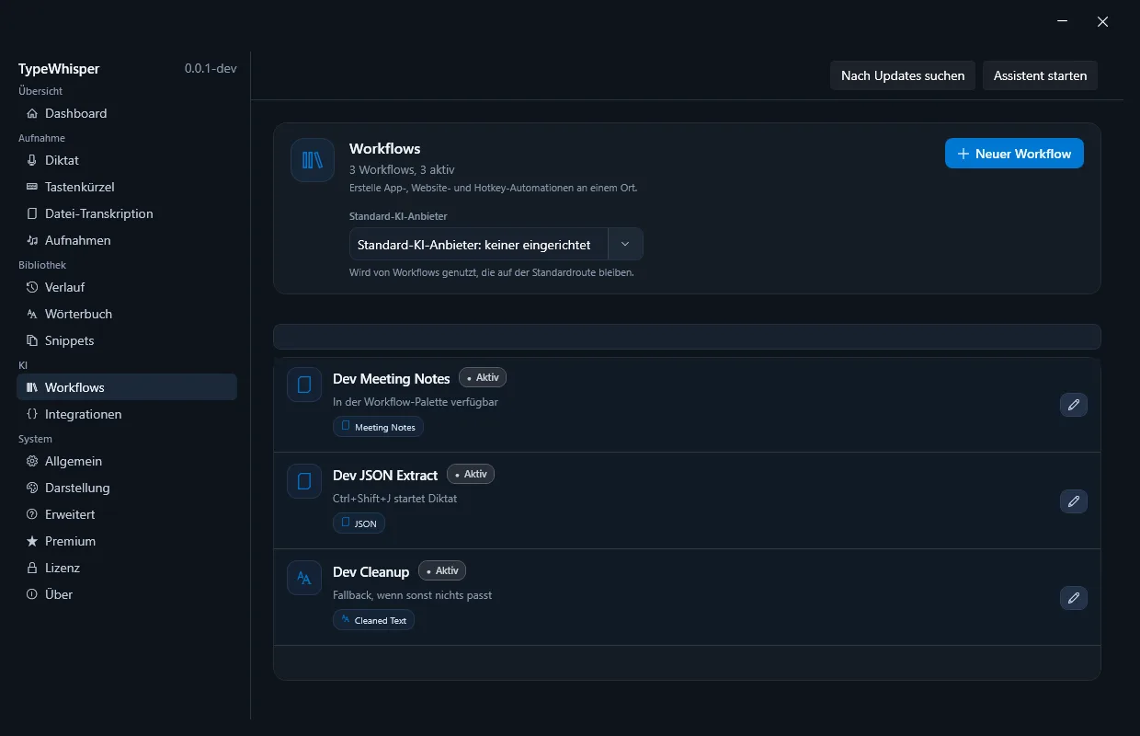Open Wörterbuch from the sidebar

(127, 314)
